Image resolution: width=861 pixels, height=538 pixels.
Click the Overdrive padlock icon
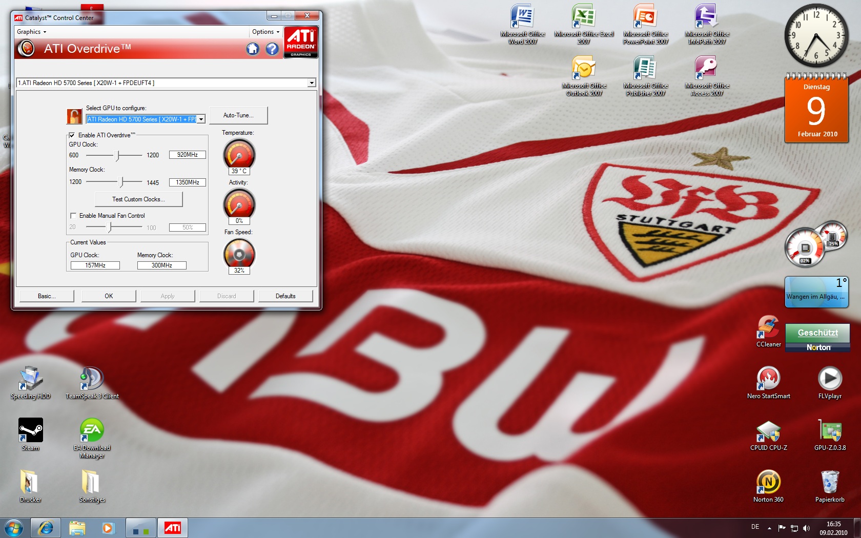click(74, 116)
